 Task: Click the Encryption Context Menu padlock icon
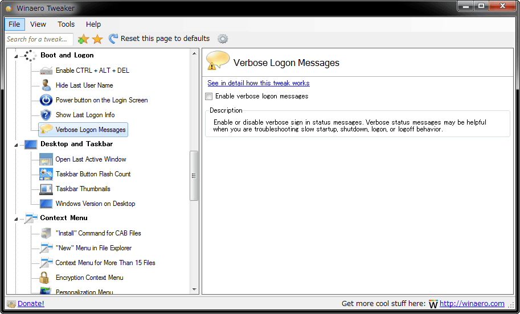(x=44, y=278)
